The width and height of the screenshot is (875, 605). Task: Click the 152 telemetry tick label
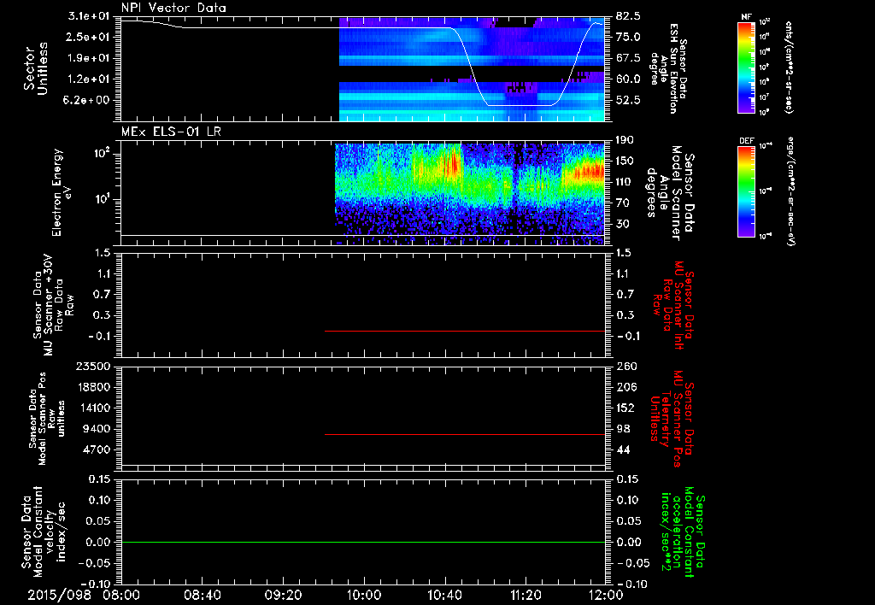coord(625,408)
